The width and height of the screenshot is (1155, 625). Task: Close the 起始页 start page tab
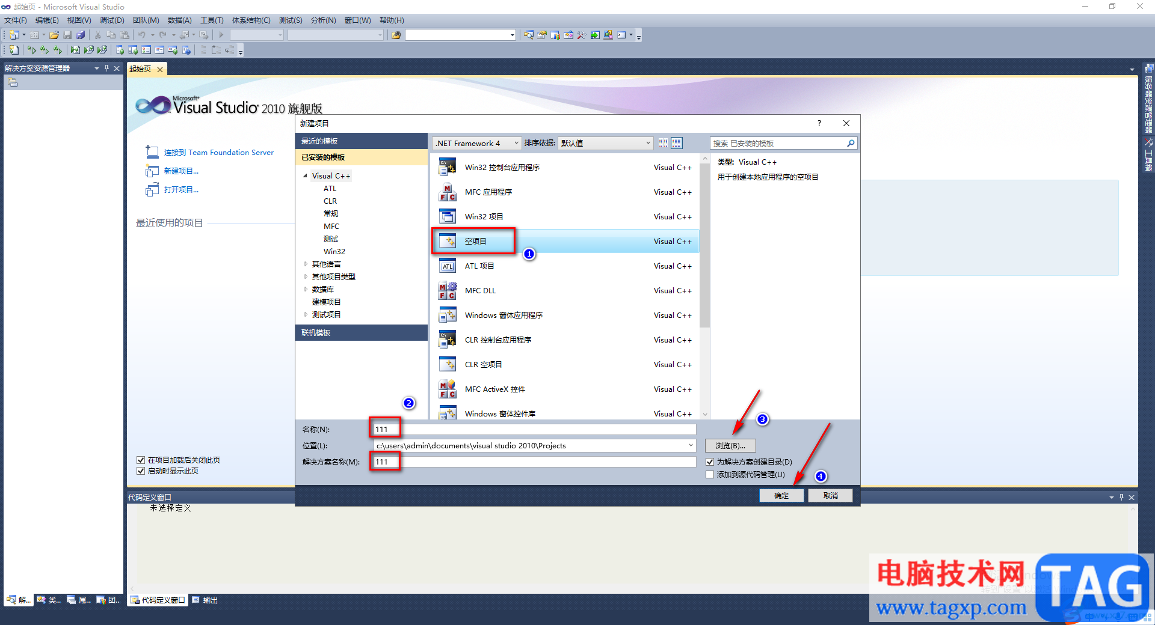(160, 69)
